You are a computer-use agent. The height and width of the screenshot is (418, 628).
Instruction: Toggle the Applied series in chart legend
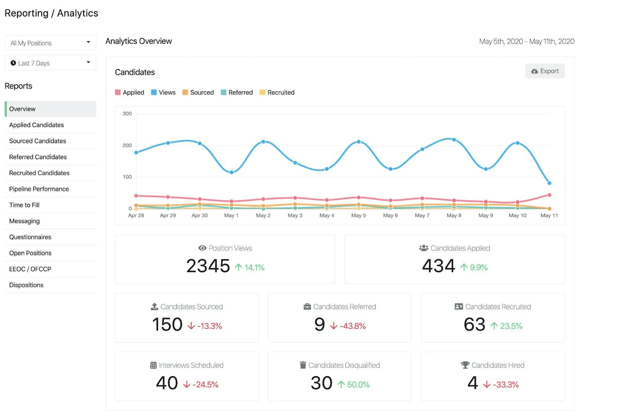130,93
